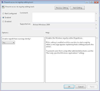Click the policy setting icon beside the heading

click(x=3, y=7)
